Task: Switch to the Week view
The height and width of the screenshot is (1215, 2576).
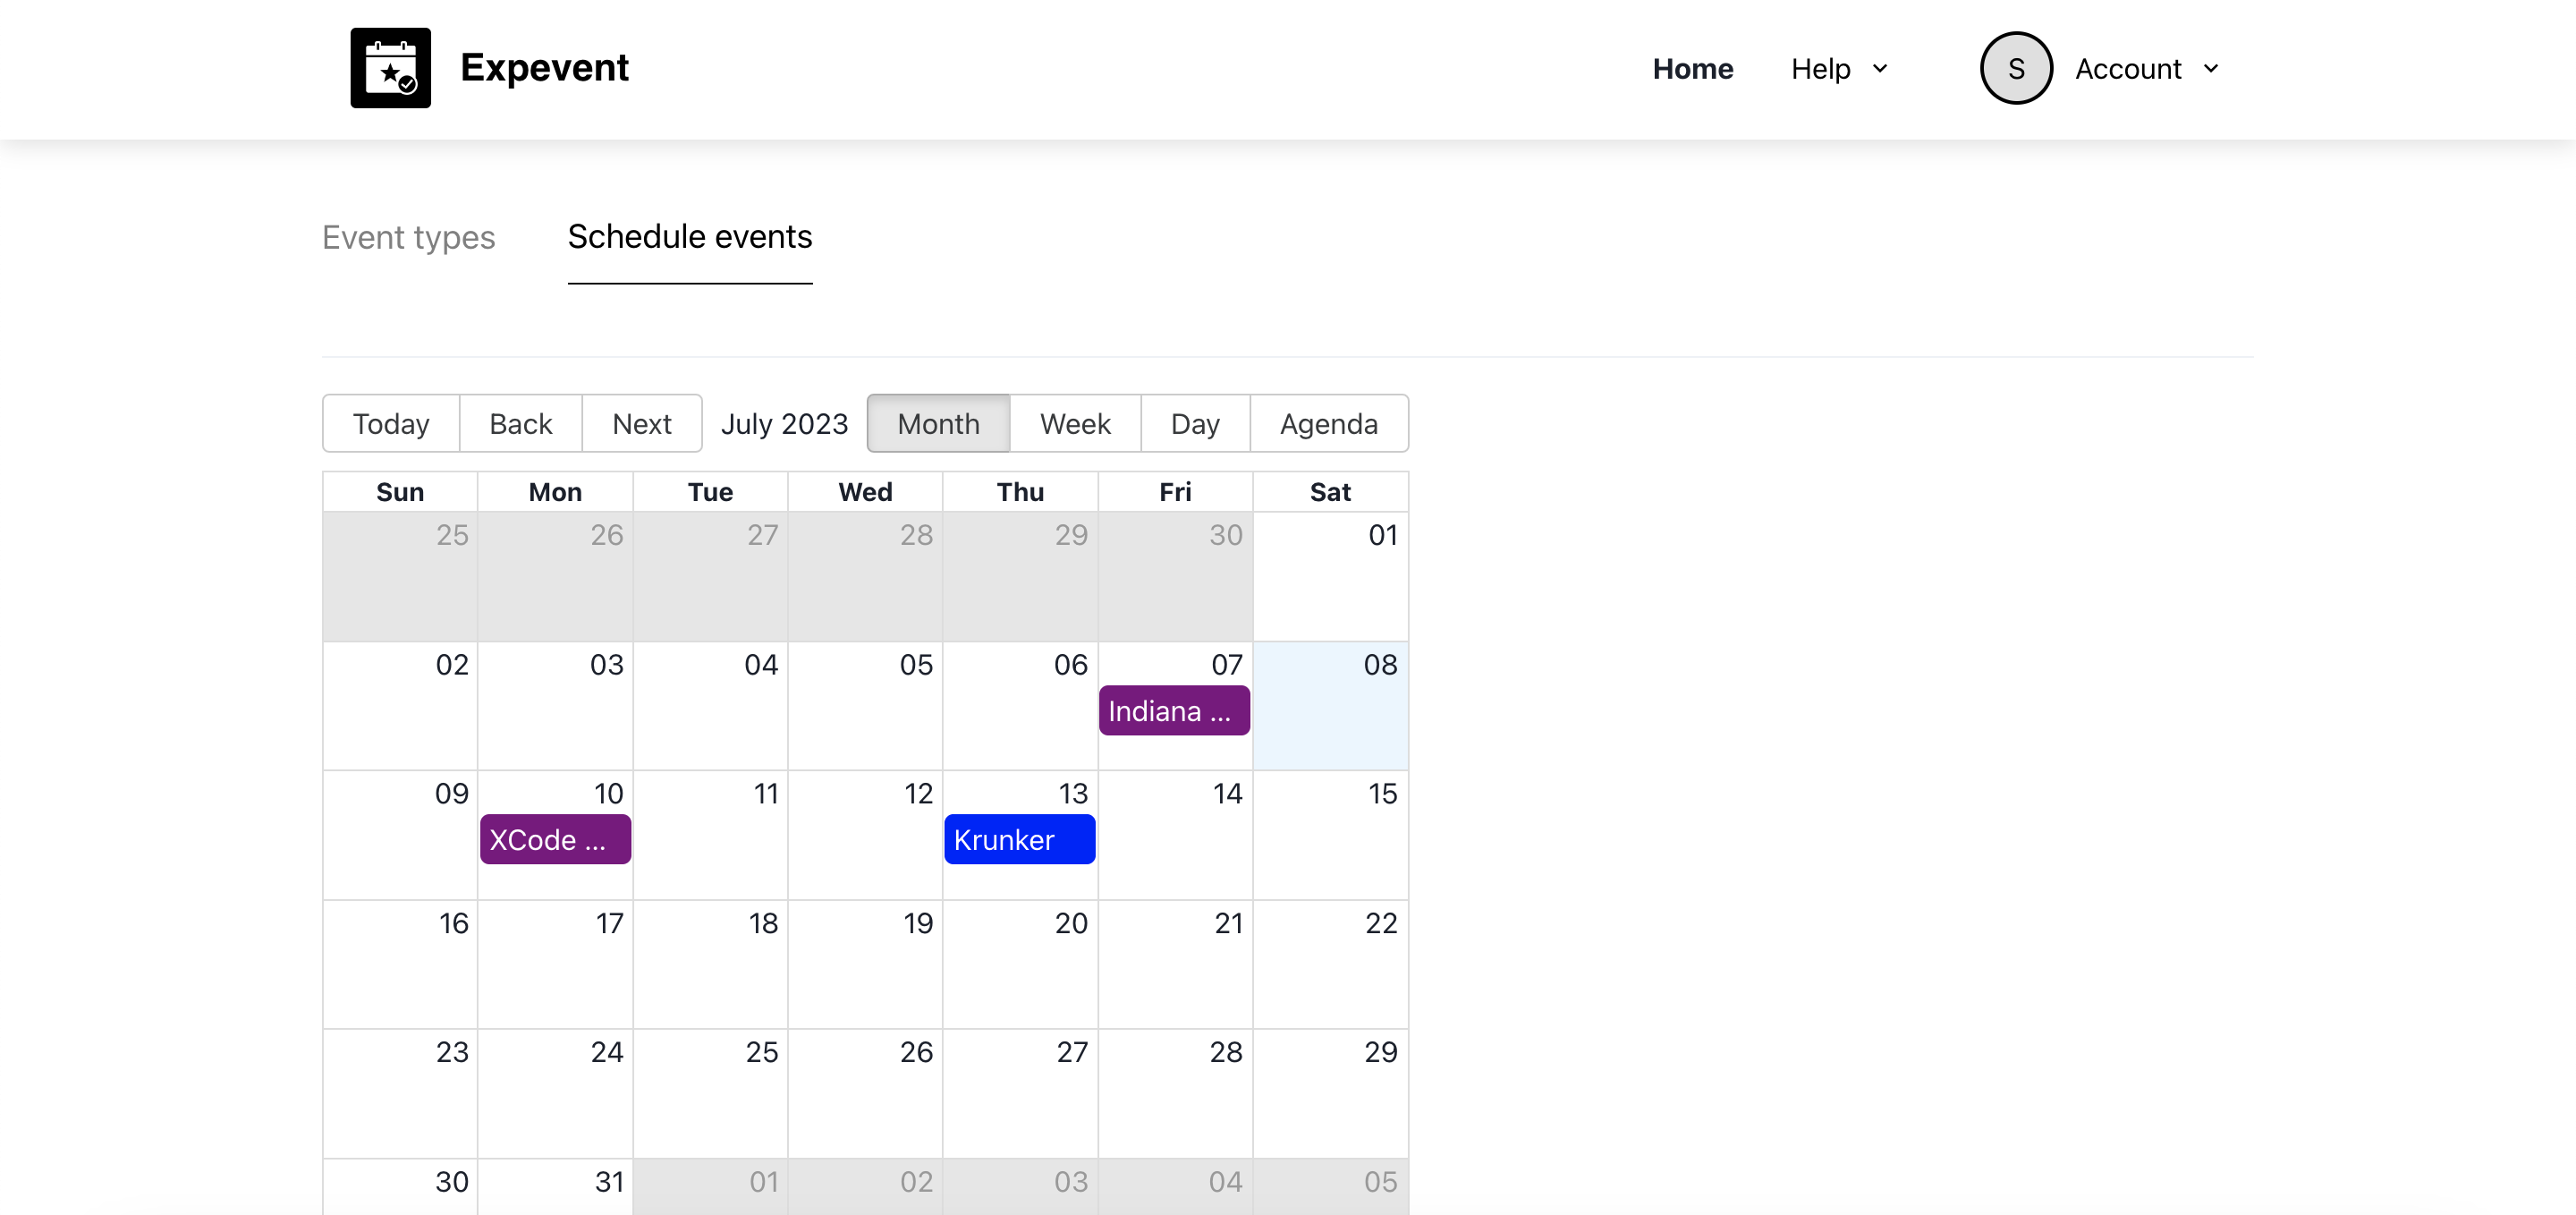Action: [1075, 423]
